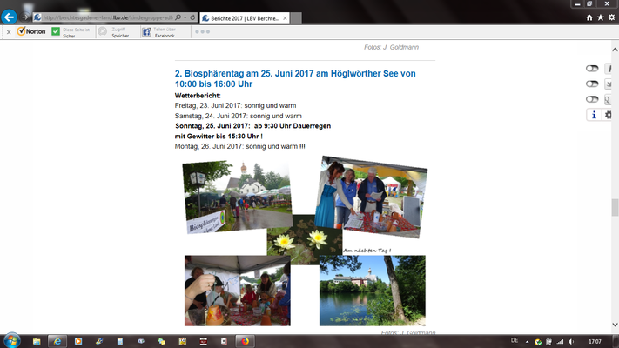619x348 pixels.
Task: Open the children crafting tent photo
Action: 238,291
